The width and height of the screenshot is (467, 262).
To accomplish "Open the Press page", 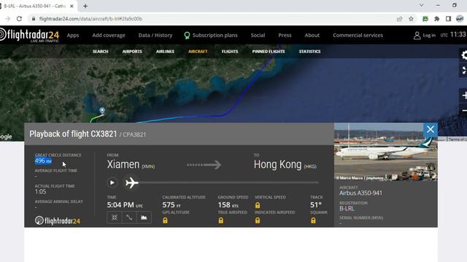I will tap(285, 35).
